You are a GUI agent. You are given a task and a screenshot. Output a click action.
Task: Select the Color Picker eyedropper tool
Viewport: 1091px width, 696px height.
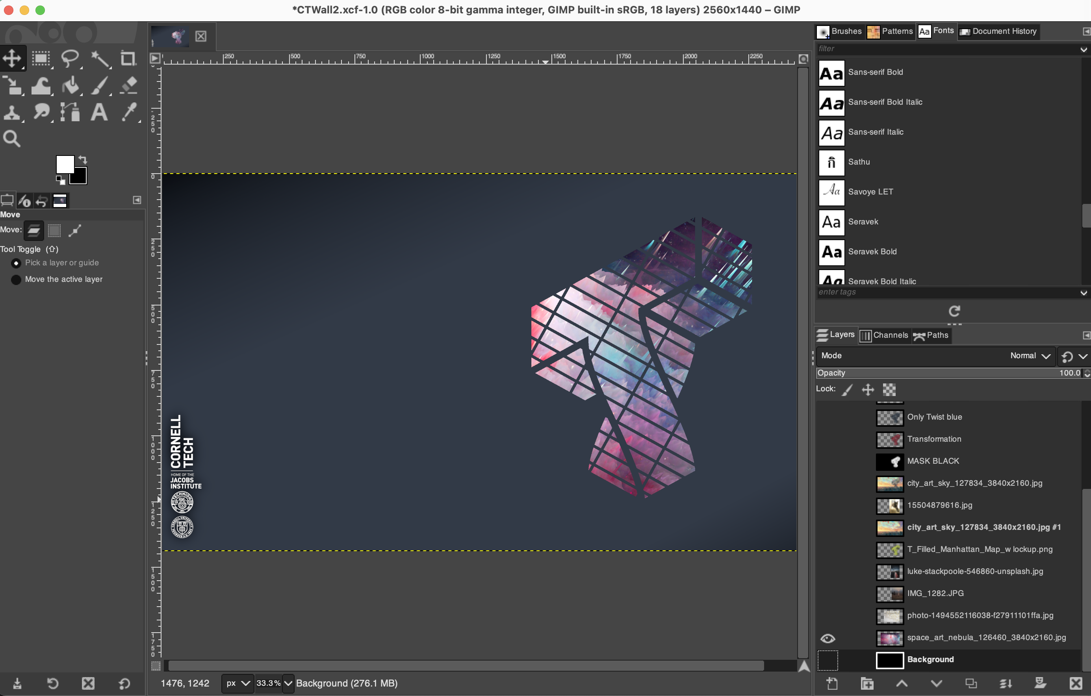[x=129, y=112]
